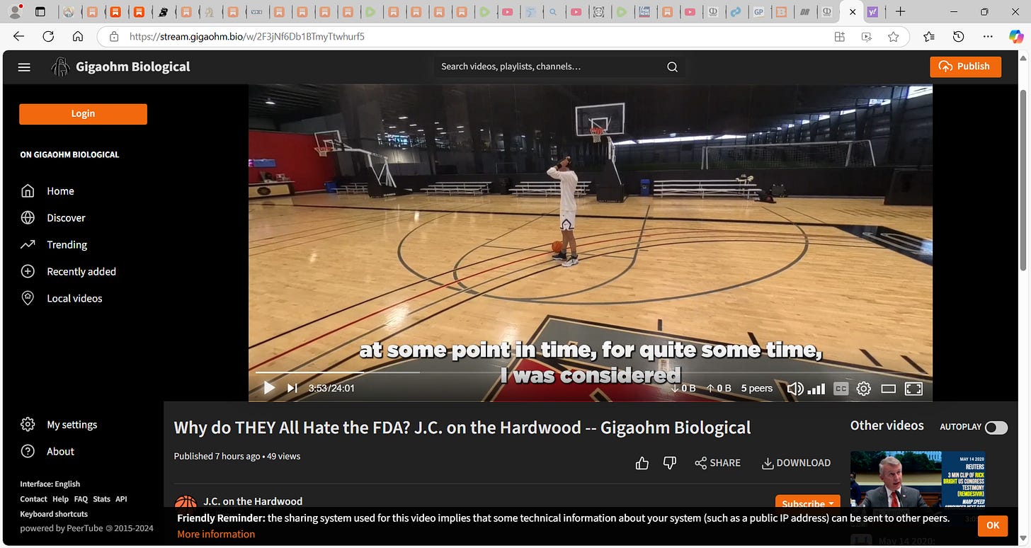This screenshot has height=548, width=1031.
Task: Focus the search videos input field
Action: (x=549, y=67)
